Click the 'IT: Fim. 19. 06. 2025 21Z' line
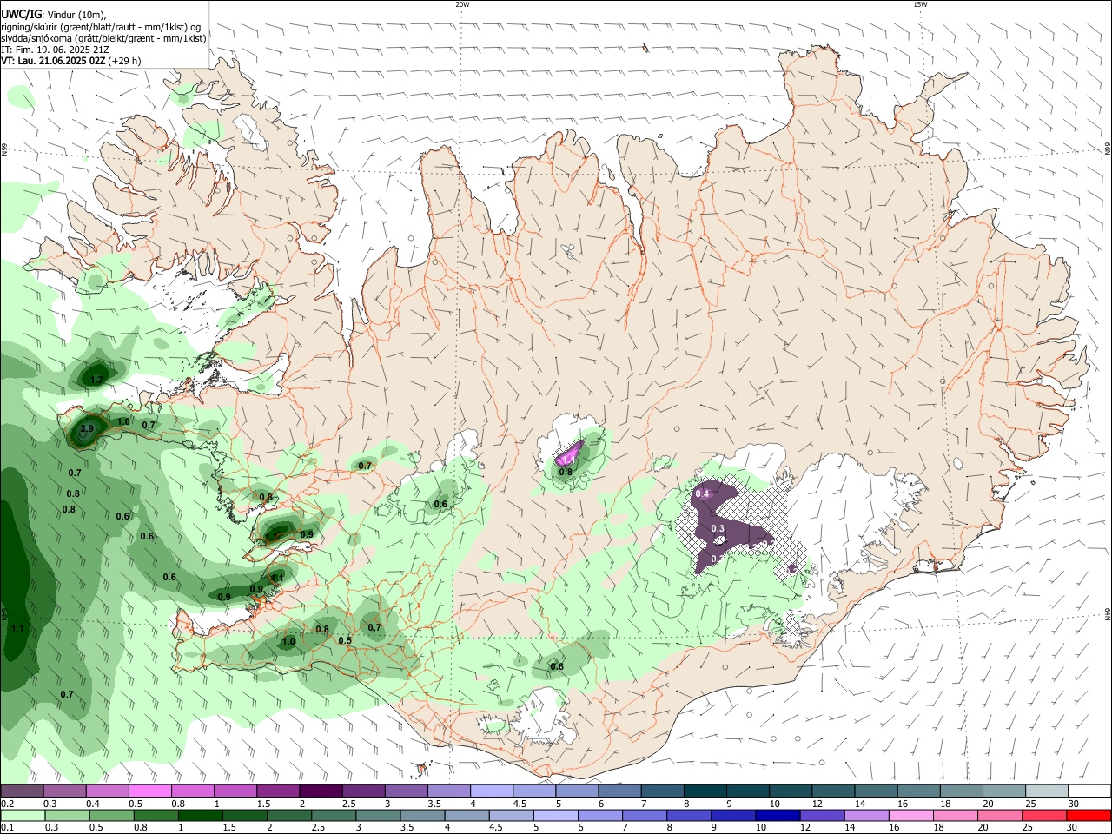Image resolution: width=1112 pixels, height=834 pixels. point(55,50)
